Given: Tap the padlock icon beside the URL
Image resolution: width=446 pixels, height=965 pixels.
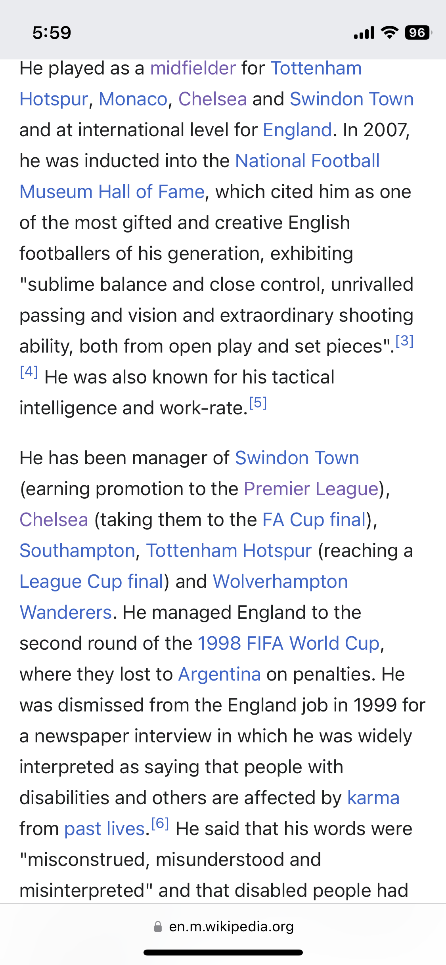Looking at the screenshot, I should click(158, 927).
